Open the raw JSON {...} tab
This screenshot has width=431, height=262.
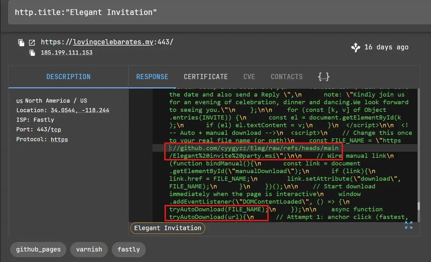click(323, 76)
